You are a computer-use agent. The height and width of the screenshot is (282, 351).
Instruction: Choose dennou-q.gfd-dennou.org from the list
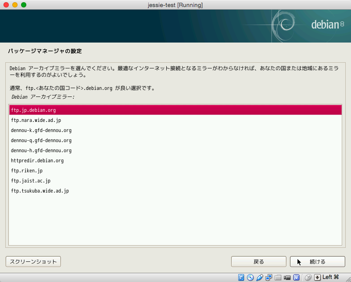tap(175, 140)
